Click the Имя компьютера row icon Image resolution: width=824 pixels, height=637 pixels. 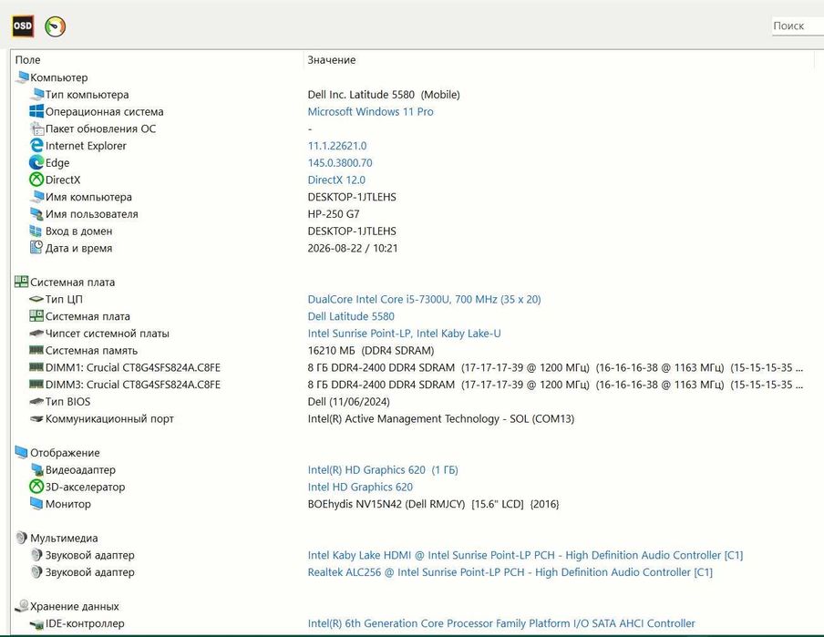(36, 197)
